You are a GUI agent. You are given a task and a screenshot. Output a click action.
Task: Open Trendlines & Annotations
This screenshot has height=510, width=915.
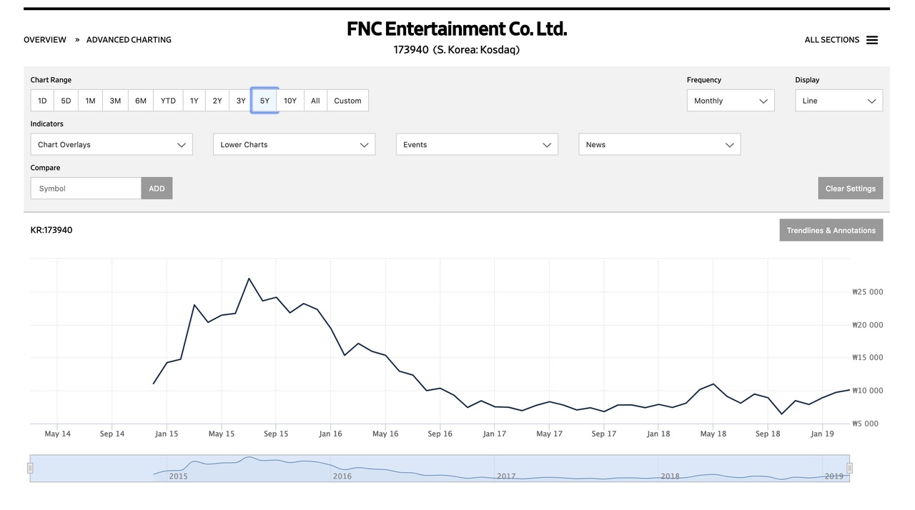pos(831,230)
